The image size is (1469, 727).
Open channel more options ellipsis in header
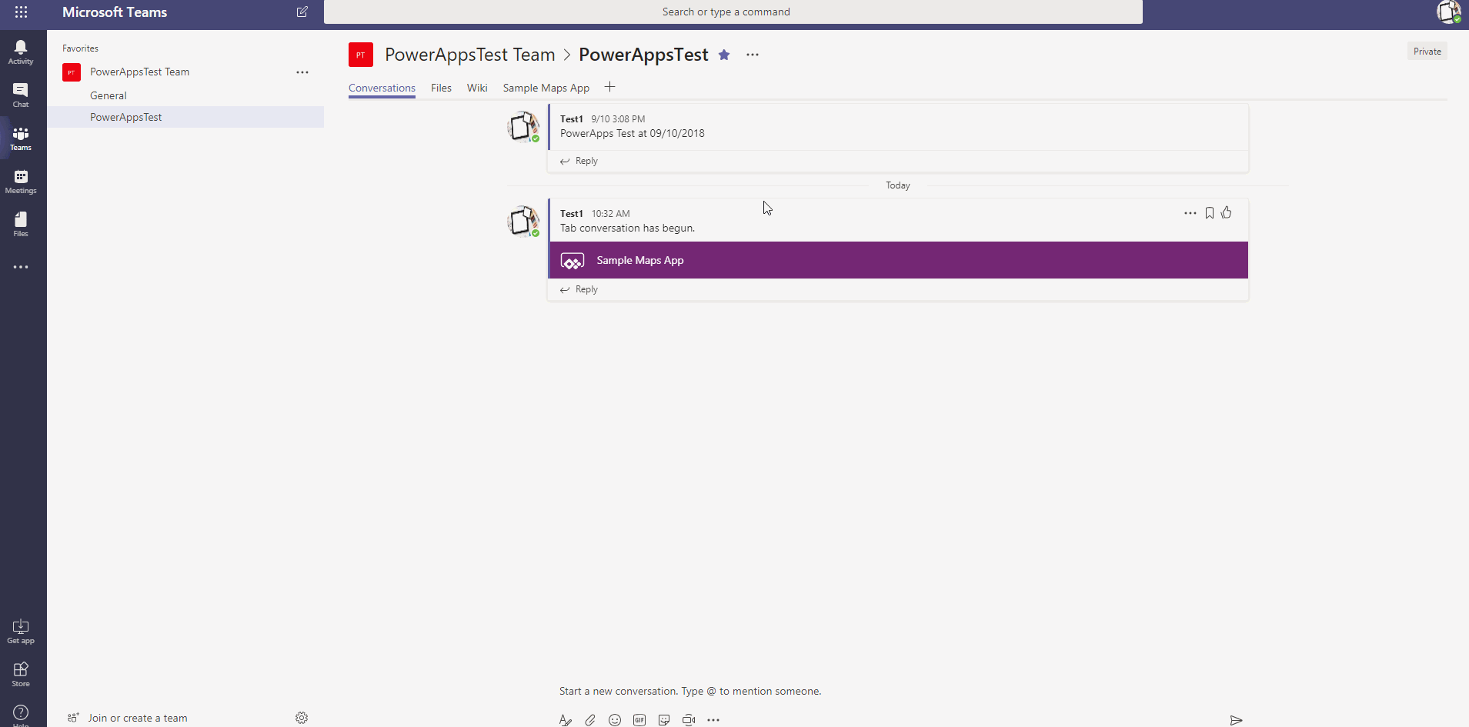click(753, 55)
